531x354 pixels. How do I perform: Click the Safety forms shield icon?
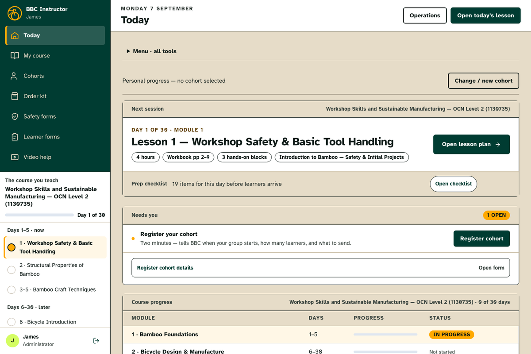(15, 116)
